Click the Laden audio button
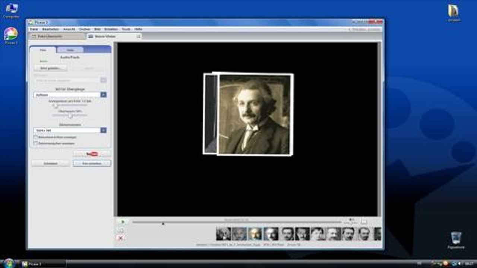 pos(50,68)
